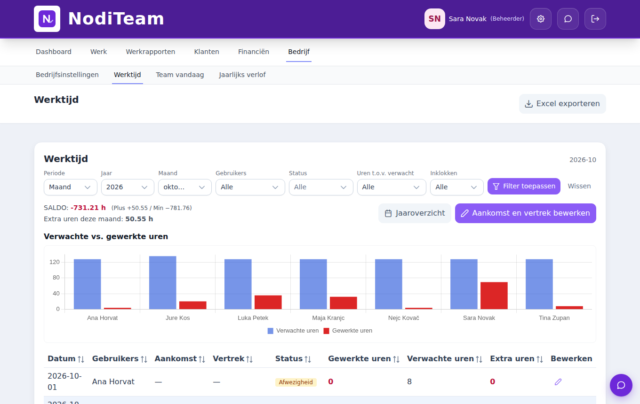Image resolution: width=640 pixels, height=404 pixels.
Task: Click Excel exporteren button
Action: (562, 104)
